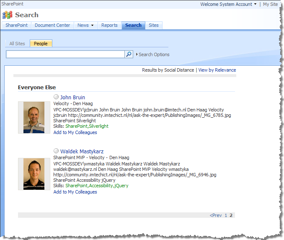Screen dimensions: 284x240
Task: Open John Bruin's profile photo
Action: [34, 117]
